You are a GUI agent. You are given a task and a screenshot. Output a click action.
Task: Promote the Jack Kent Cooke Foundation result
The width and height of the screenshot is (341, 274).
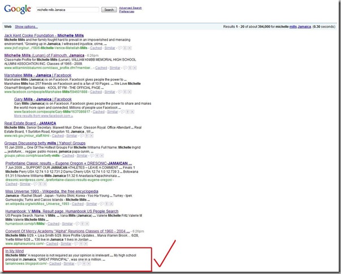(125, 48)
